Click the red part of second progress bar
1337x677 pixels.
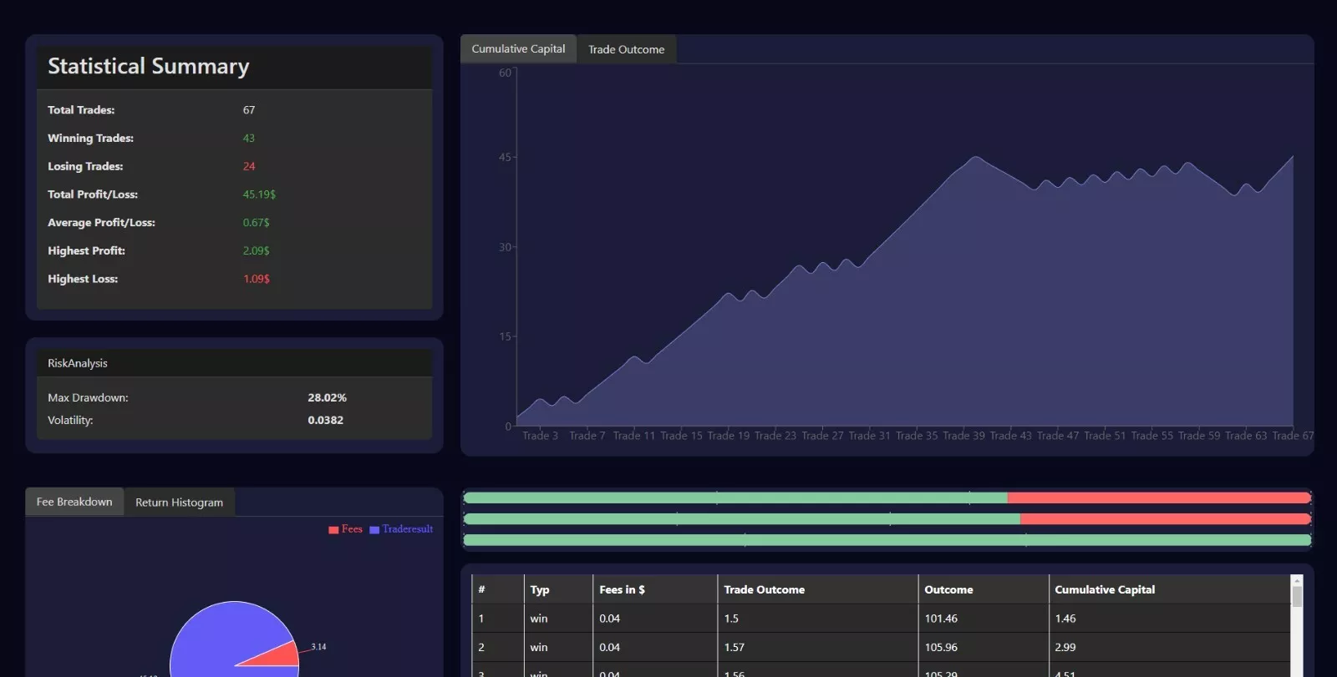(x=1165, y=519)
